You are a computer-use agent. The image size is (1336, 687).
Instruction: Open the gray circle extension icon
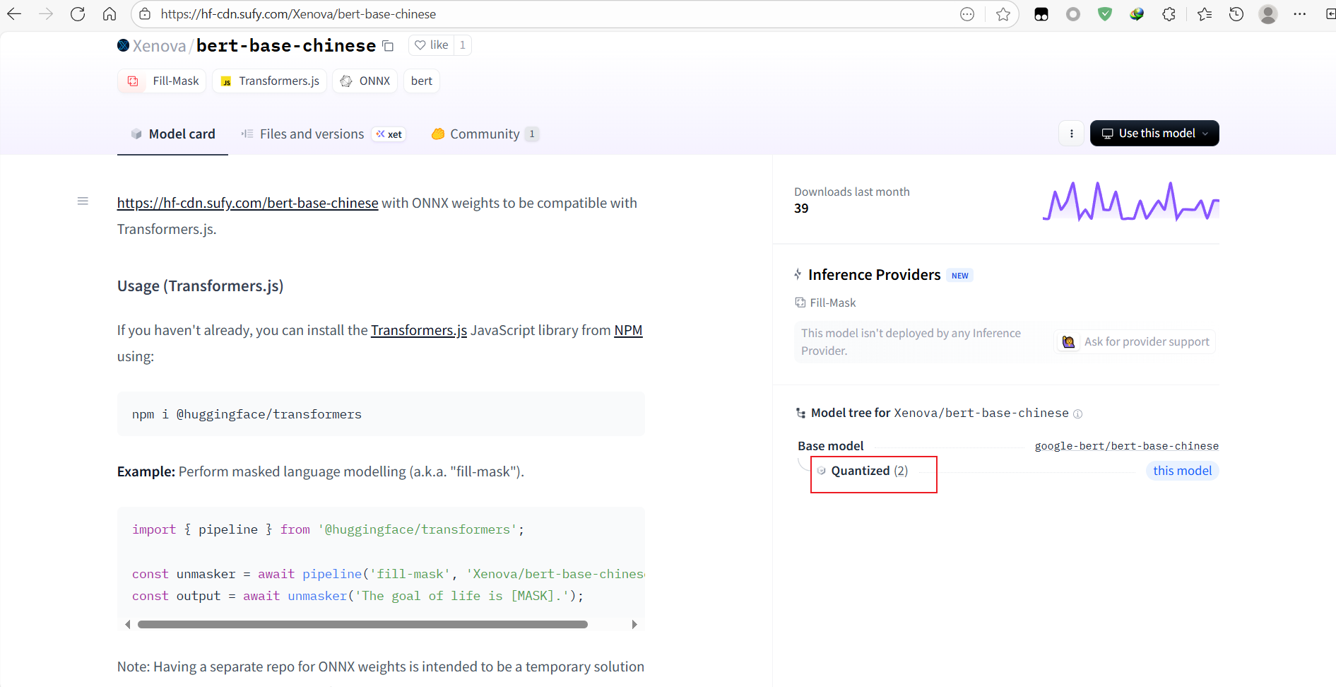click(1073, 14)
